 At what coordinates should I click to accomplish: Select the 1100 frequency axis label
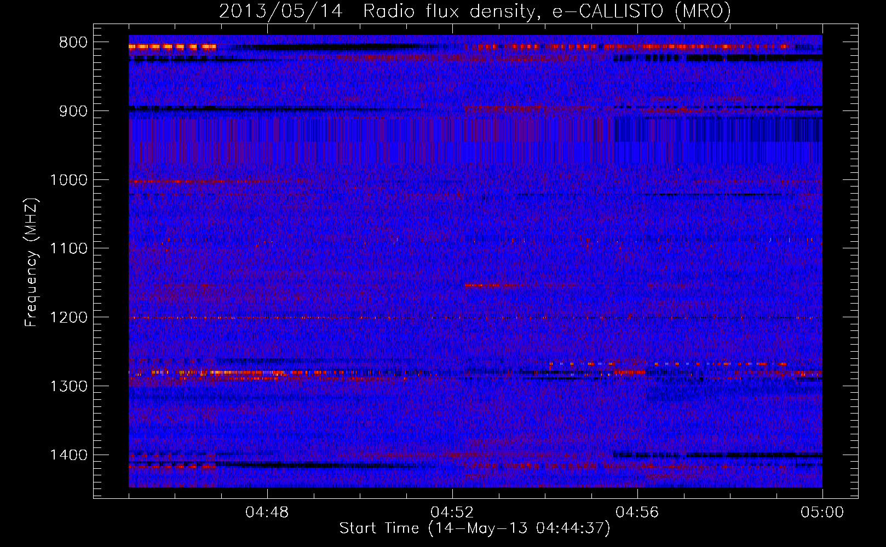[68, 249]
